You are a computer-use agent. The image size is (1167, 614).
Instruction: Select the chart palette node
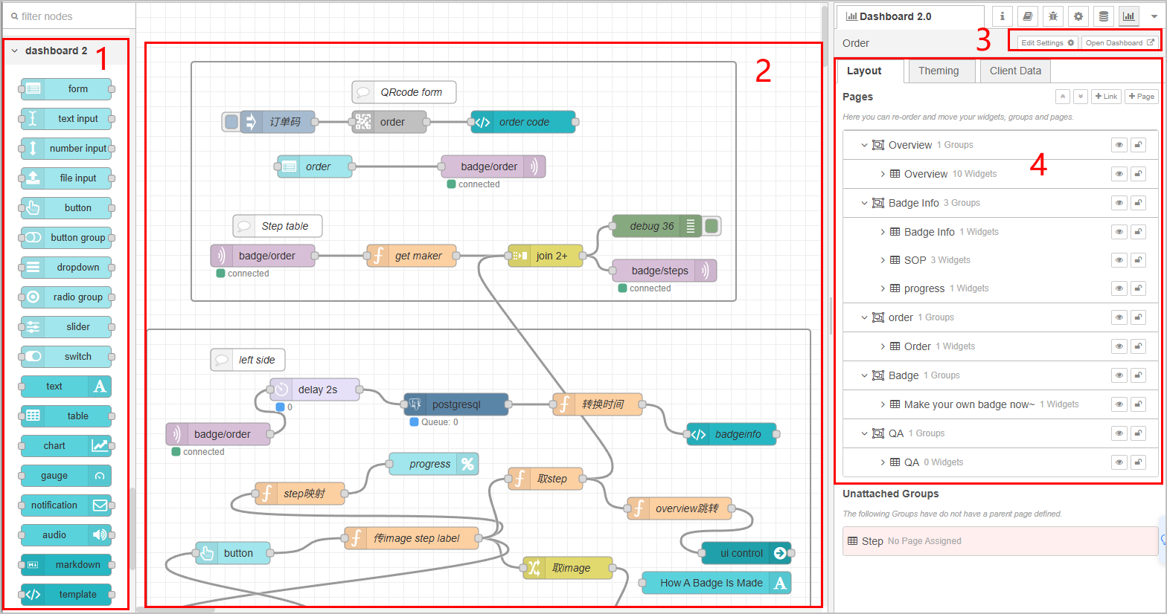[x=66, y=446]
